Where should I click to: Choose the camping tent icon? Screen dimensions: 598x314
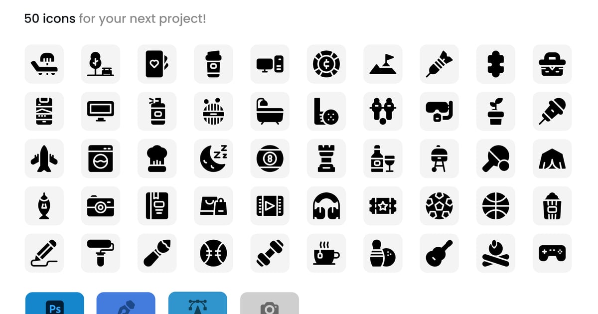[x=552, y=158]
